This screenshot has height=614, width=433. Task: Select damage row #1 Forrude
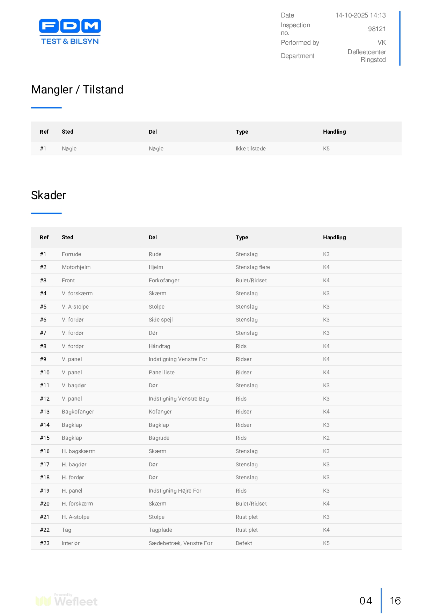click(x=71, y=254)
